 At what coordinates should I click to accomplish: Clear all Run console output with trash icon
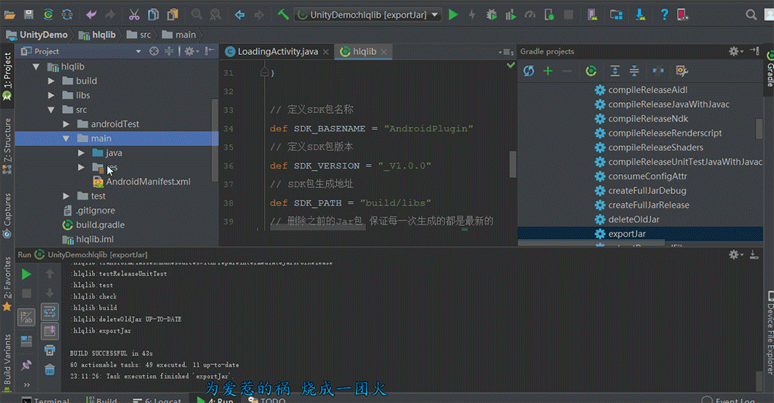click(x=50, y=370)
